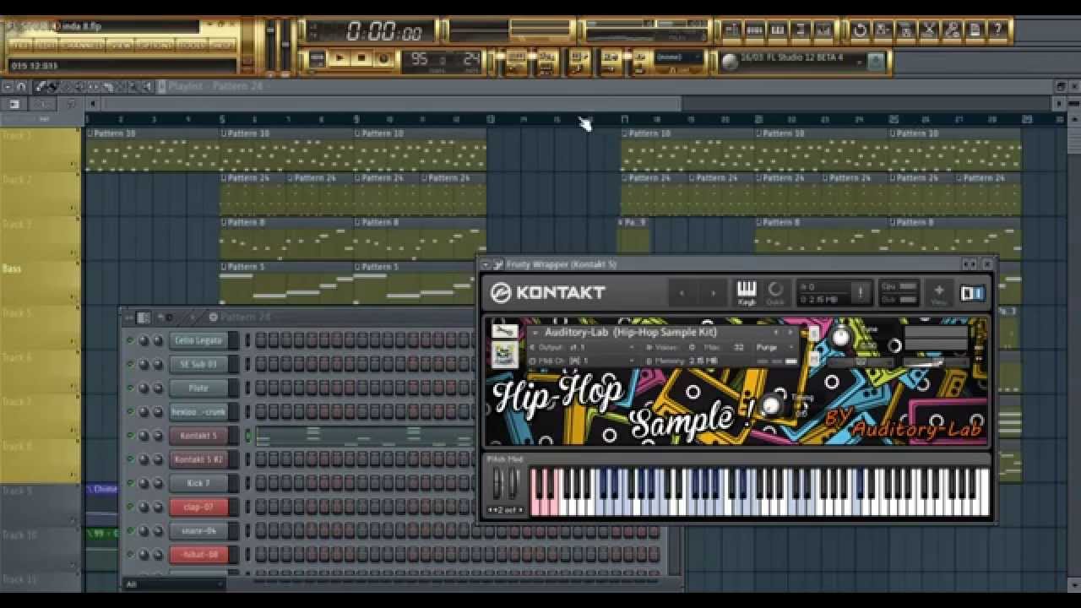Select the Kick 7 channel button
Viewport: 1081px width, 608px height.
click(198, 483)
